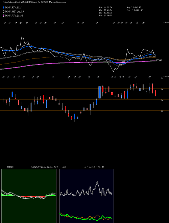Click the white price line peak in EMA chart
Image resolution: width=169 pixels, height=223 pixels.
tap(22, 37)
